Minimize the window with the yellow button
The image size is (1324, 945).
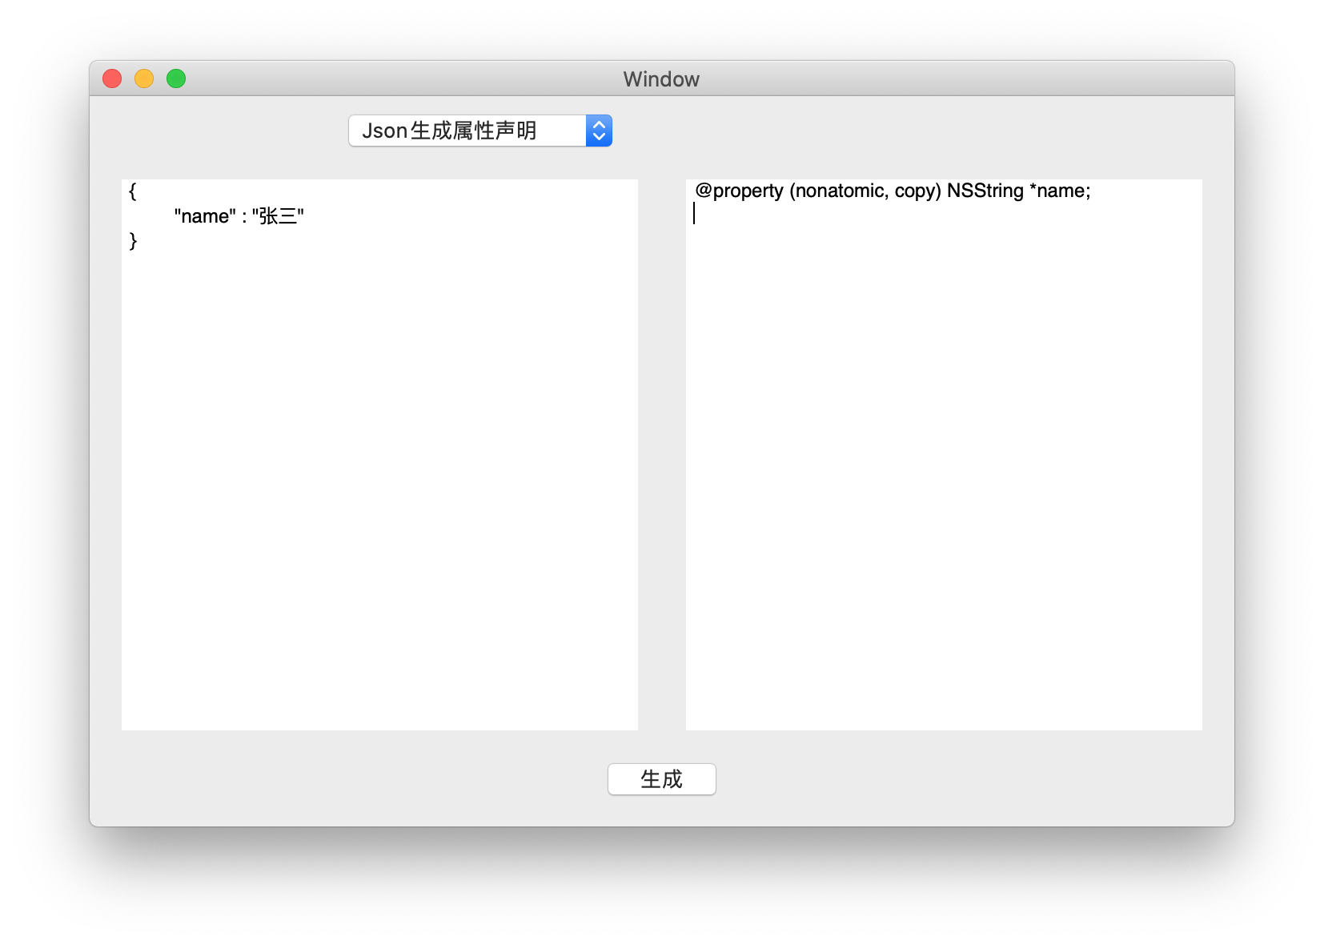[144, 78]
